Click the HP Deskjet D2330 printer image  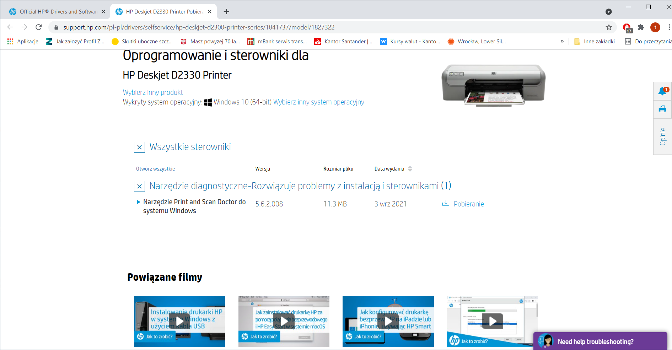[493, 85]
